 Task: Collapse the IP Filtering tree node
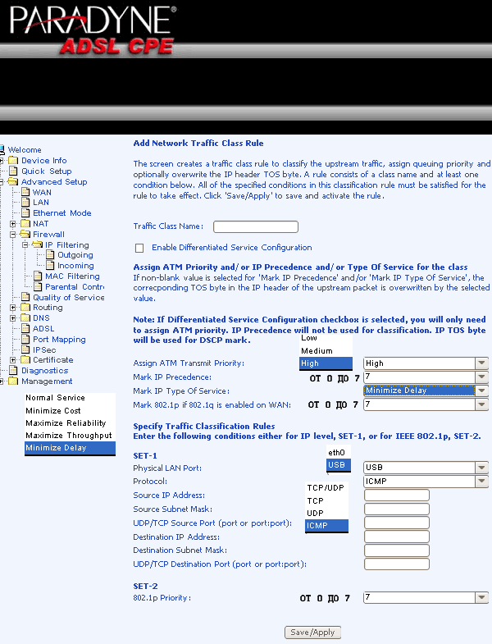pyautogui.click(x=25, y=244)
